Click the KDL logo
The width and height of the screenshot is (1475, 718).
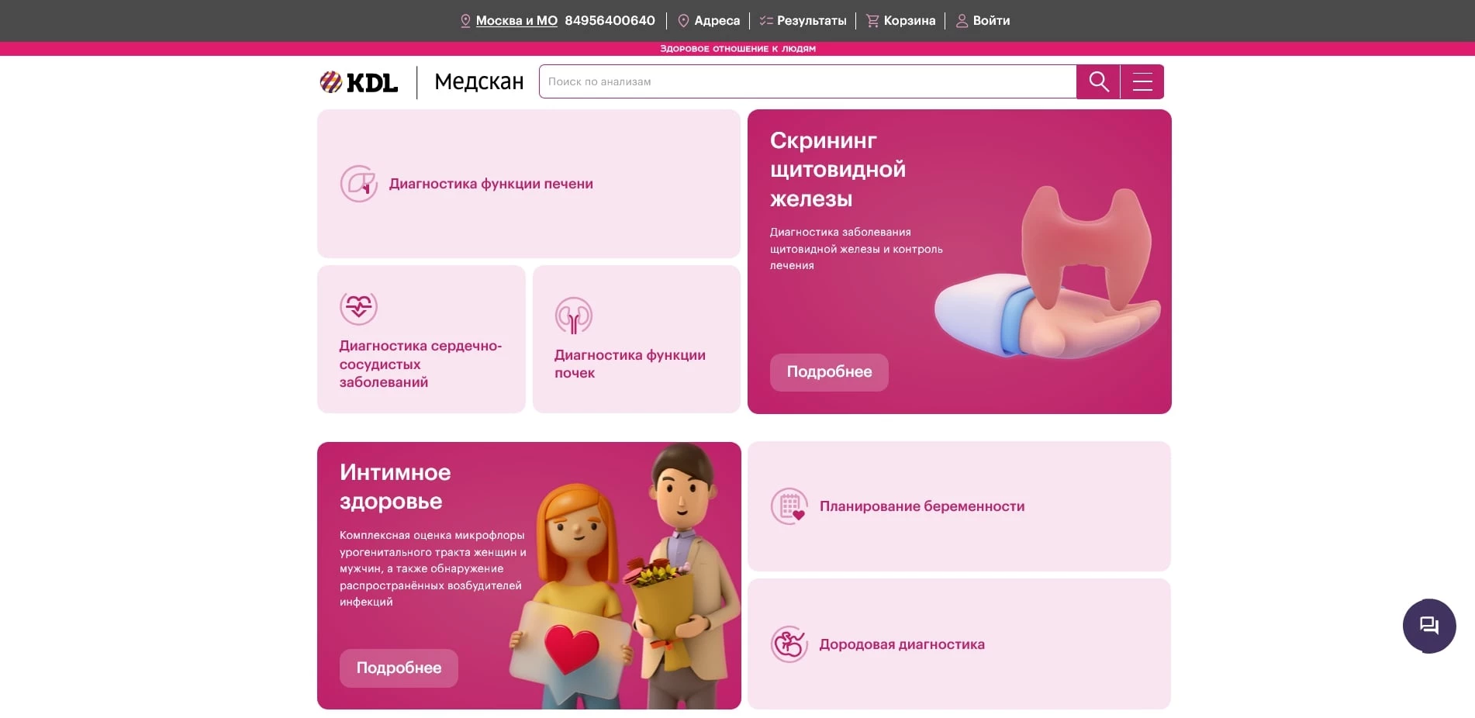pyautogui.click(x=359, y=82)
